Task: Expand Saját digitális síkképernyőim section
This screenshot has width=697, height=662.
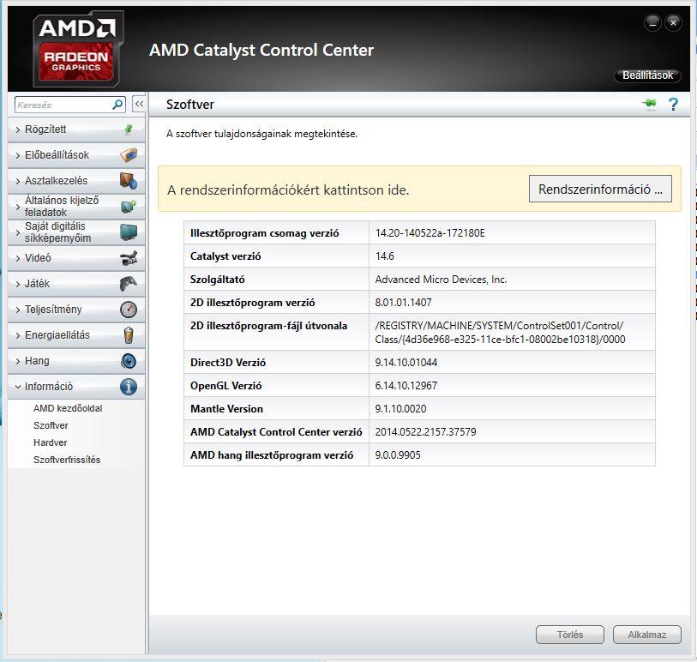Action: click(x=76, y=232)
